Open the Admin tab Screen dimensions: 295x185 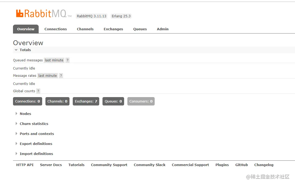click(x=163, y=29)
